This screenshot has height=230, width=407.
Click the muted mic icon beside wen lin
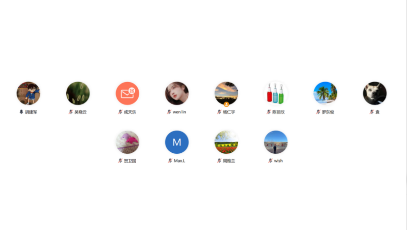tap(169, 112)
